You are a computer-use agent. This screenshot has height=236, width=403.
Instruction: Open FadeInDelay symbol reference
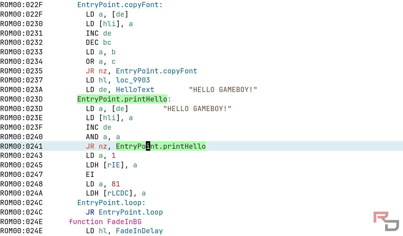139,231
